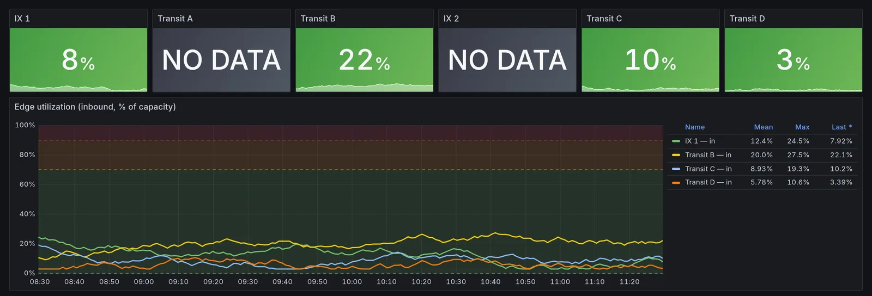Open the Transit B panel title
The height and width of the screenshot is (296, 872).
click(318, 18)
